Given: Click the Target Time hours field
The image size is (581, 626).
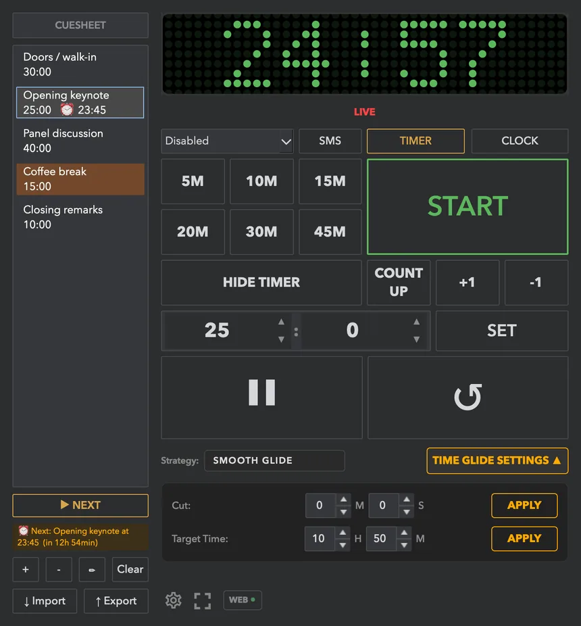Looking at the screenshot, I should tap(320, 539).
